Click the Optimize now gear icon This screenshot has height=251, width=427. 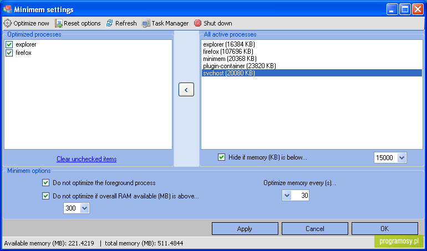[8, 23]
